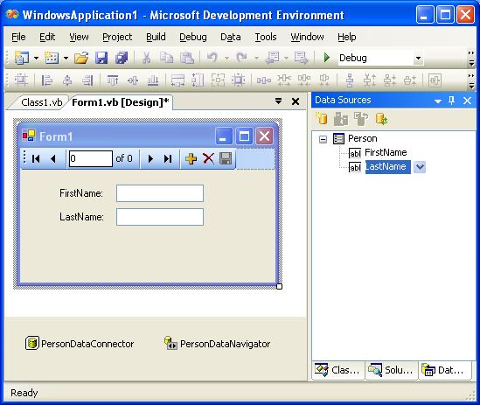
Task: Click the Align Rights layout icon
Action: [87, 80]
